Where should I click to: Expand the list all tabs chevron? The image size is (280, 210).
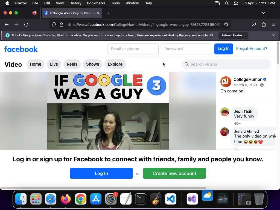click(x=263, y=13)
